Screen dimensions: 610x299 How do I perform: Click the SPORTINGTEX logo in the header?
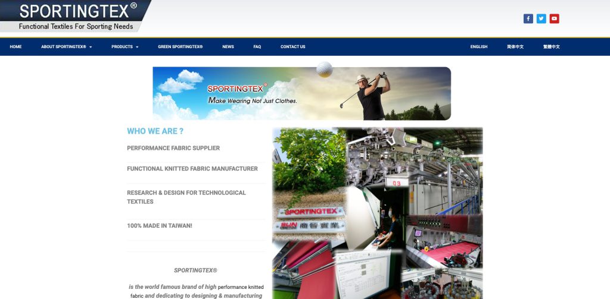[76, 16]
